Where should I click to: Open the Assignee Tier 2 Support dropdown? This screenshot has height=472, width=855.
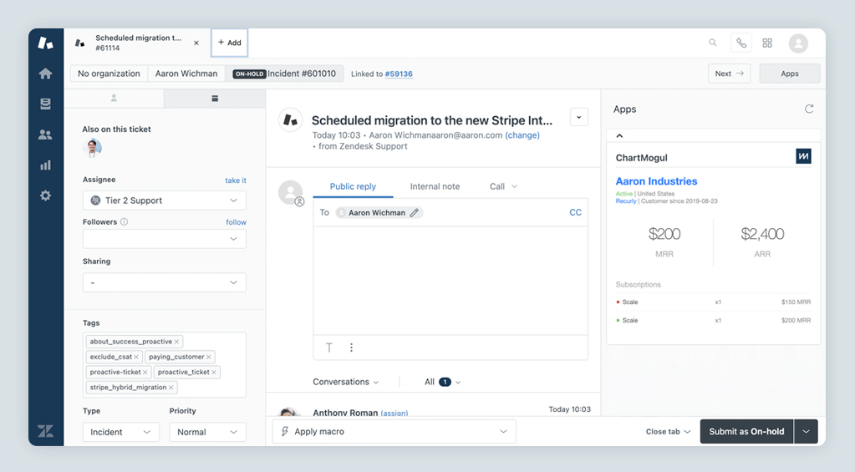(x=164, y=200)
